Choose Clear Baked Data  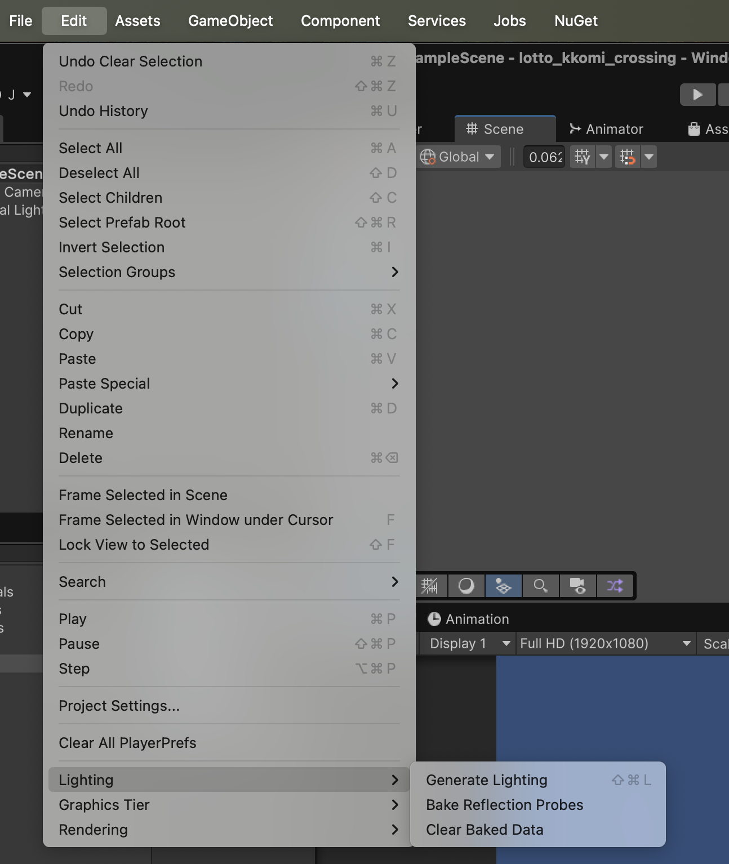click(538, 830)
